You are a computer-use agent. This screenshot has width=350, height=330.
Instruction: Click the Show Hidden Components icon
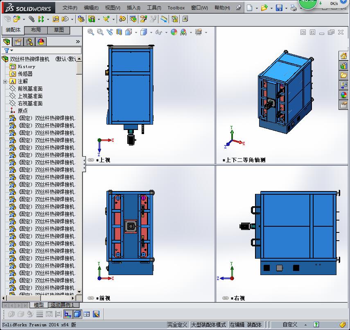[81, 19]
